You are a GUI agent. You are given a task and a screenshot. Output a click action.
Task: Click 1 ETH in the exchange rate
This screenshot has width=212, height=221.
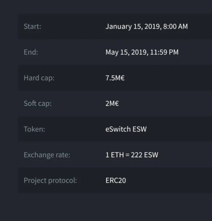(115, 155)
